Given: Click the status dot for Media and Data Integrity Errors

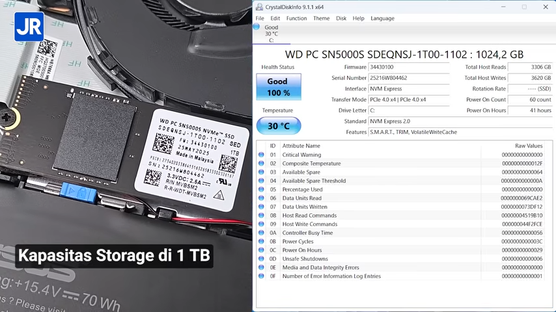Looking at the screenshot, I should click(x=261, y=267).
